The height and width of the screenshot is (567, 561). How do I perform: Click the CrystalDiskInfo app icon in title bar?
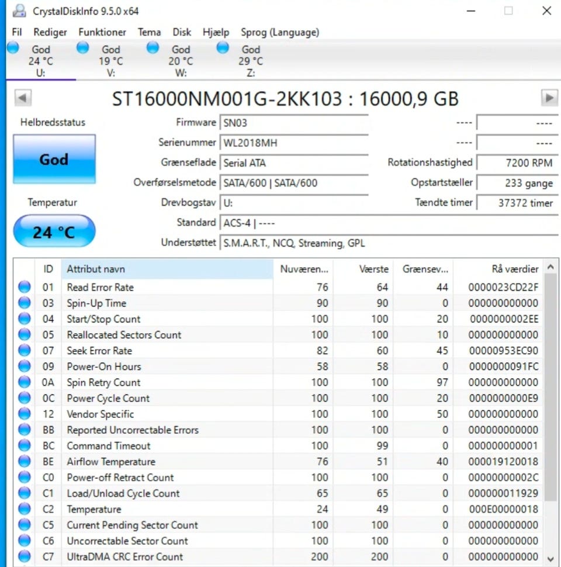tap(19, 11)
